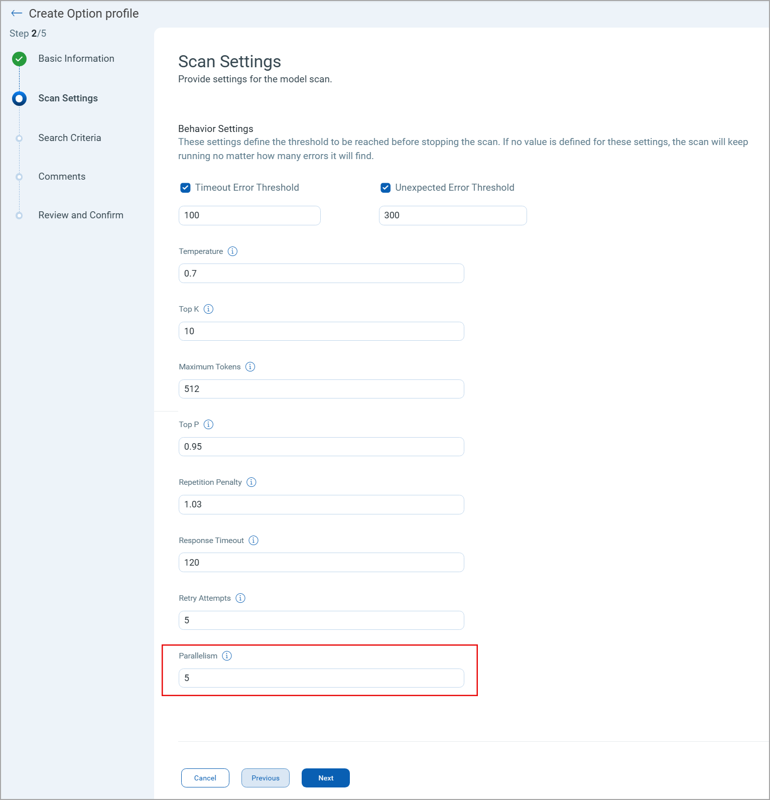Open the Repetition Penalty info icon
The height and width of the screenshot is (800, 770).
click(251, 482)
